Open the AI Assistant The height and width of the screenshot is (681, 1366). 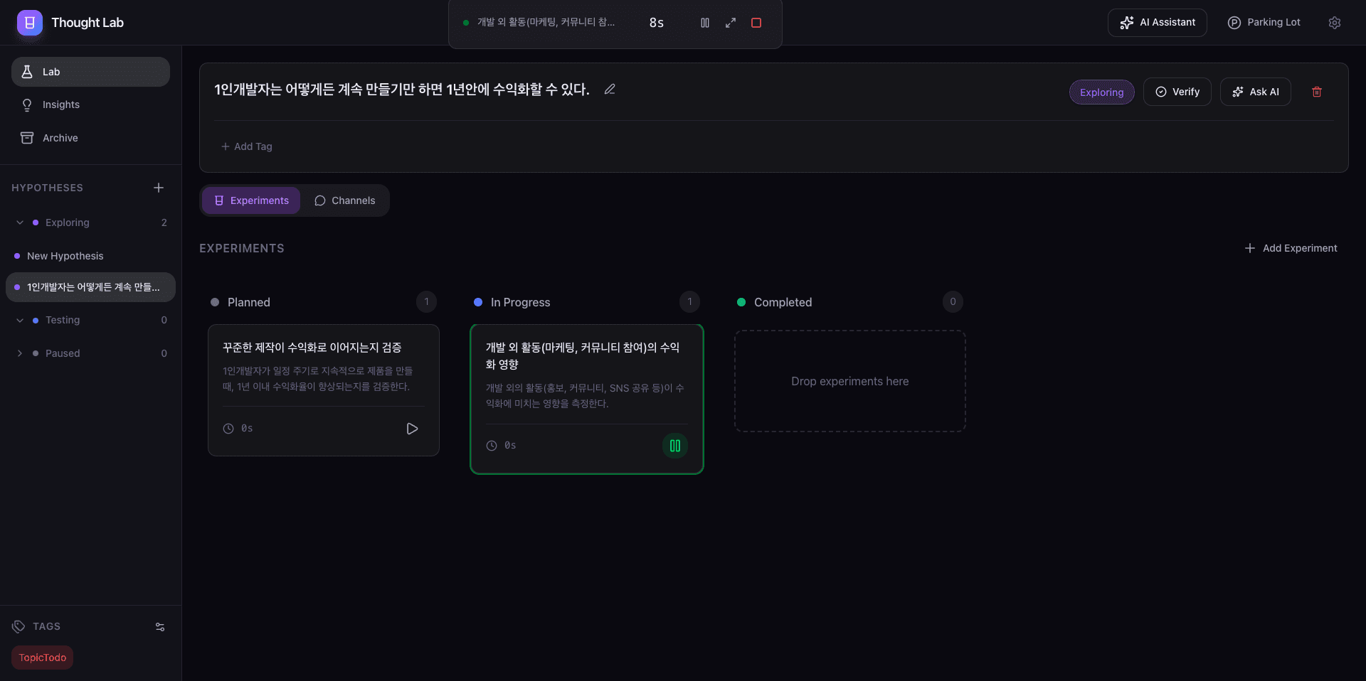(1157, 22)
